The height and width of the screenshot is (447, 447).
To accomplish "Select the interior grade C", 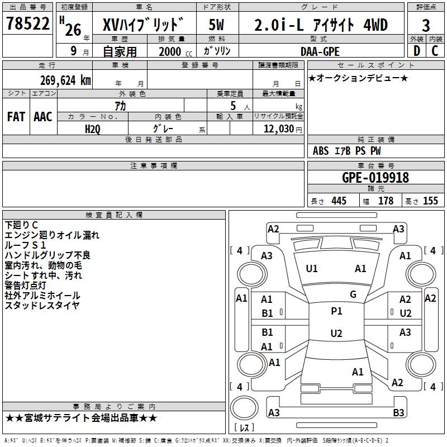I will [435, 51].
